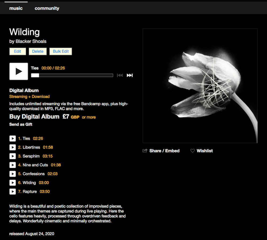Click the Edit button
The width and height of the screenshot is (267, 240).
point(18,51)
